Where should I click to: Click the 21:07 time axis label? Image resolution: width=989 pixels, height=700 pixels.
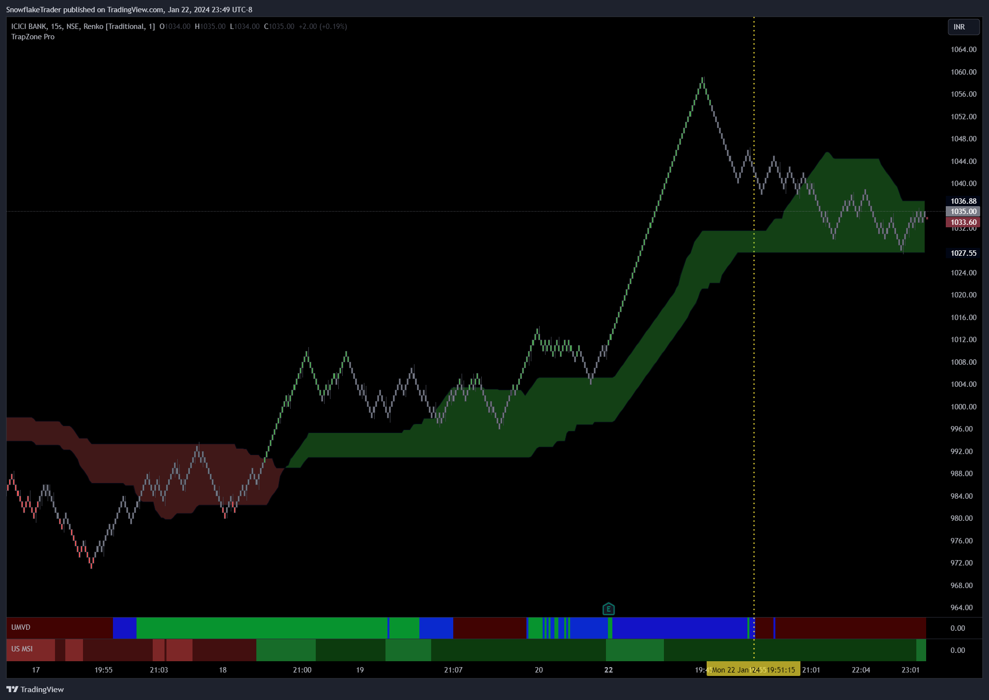pyautogui.click(x=453, y=670)
